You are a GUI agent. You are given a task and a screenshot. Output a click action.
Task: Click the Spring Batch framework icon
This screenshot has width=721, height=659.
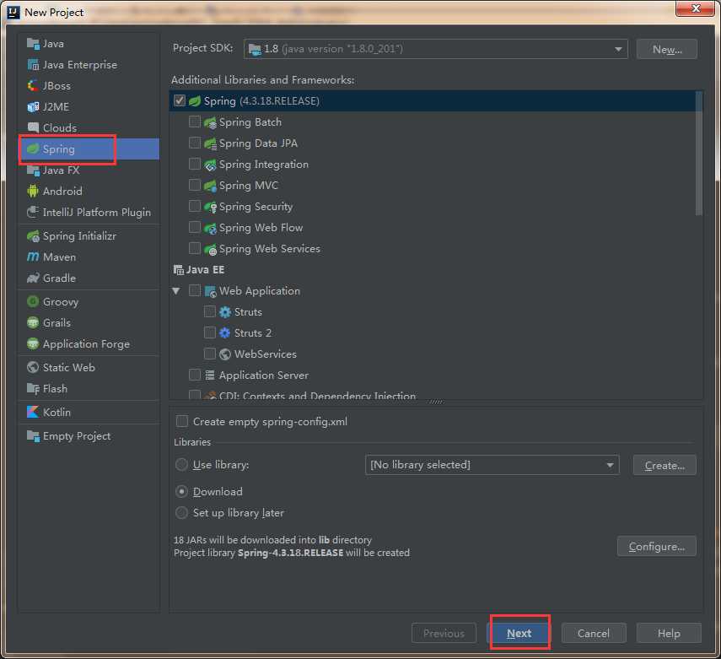pos(210,122)
